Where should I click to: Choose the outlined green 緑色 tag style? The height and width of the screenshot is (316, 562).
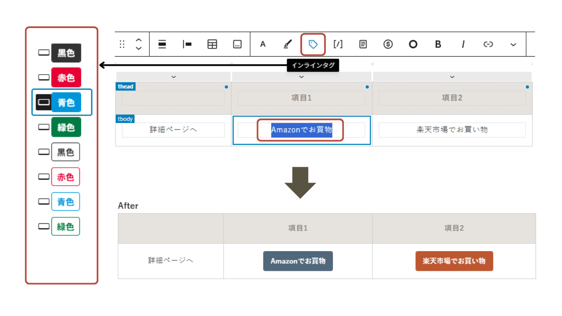coord(66,226)
